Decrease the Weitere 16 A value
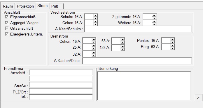The image size is (203, 108). [154, 24]
